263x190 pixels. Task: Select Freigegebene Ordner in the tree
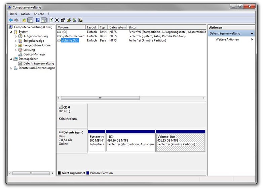(37, 45)
